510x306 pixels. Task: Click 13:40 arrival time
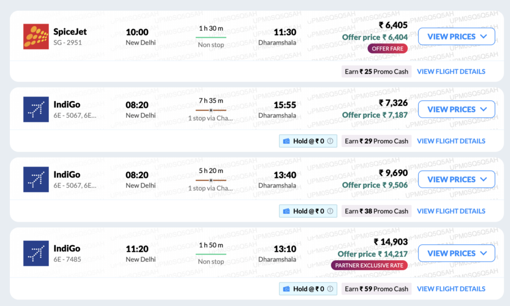[x=285, y=175]
